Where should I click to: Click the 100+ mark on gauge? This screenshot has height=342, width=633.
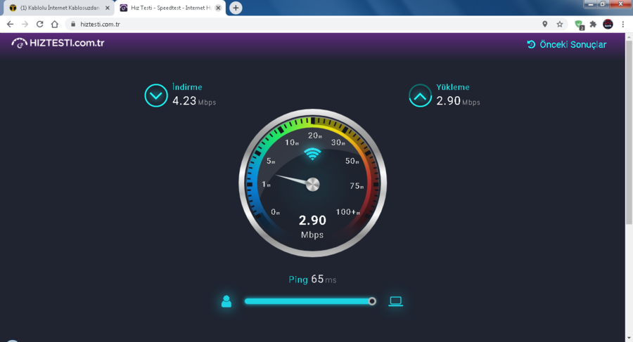[347, 212]
